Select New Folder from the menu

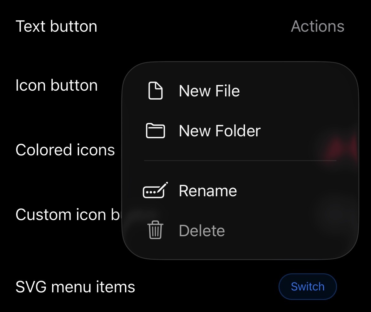(x=219, y=130)
